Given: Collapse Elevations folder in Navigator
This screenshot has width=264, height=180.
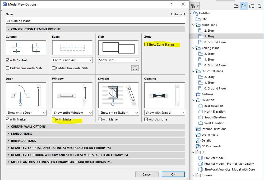Looking at the screenshot, I should (x=193, y=100).
